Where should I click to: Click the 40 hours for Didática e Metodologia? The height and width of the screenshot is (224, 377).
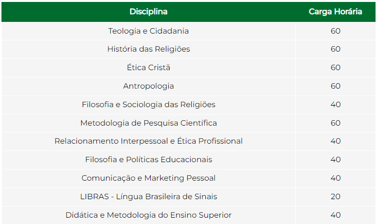pos(335,215)
